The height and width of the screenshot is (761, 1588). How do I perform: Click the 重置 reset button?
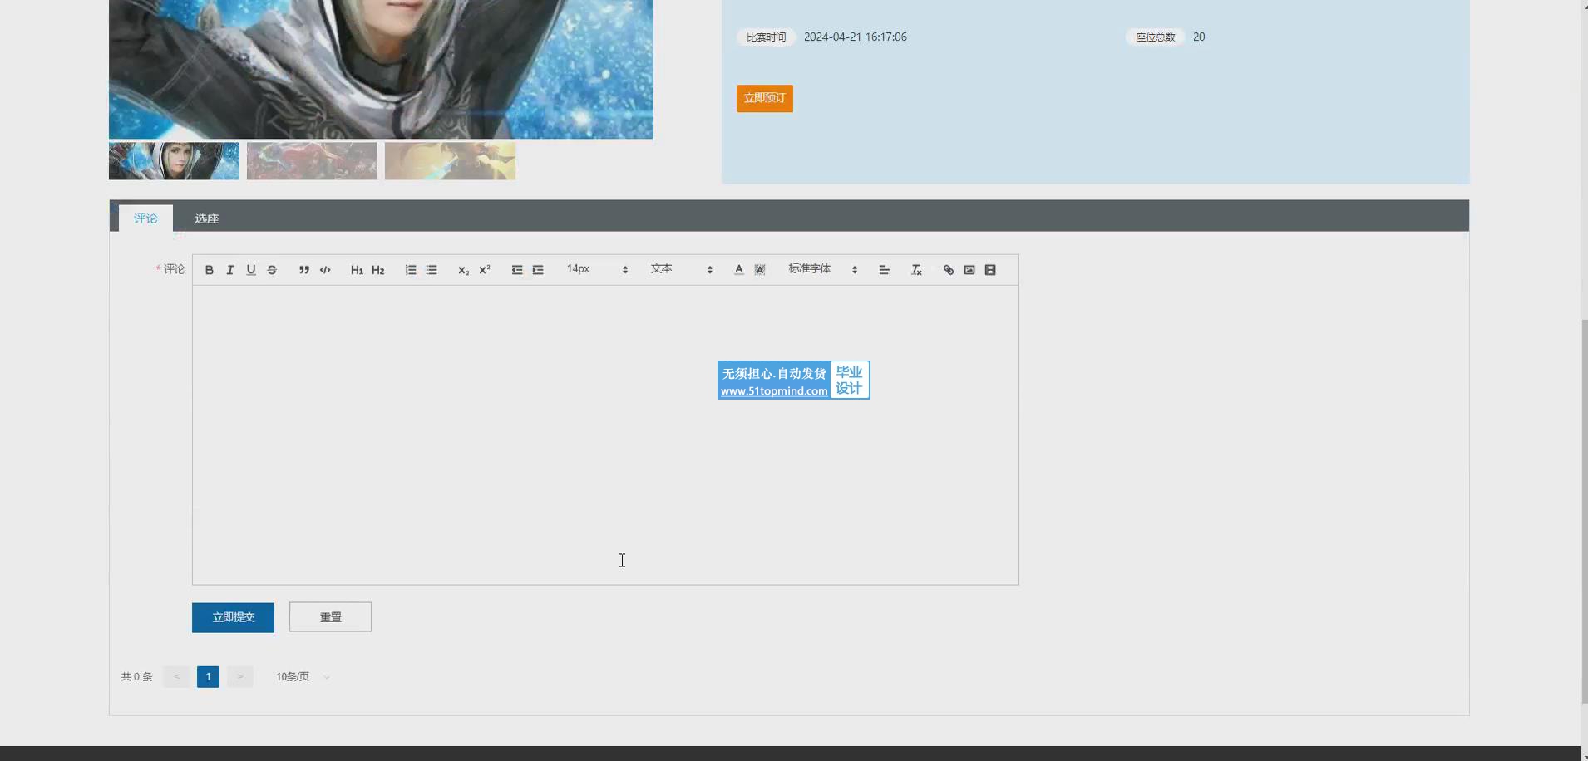(330, 617)
